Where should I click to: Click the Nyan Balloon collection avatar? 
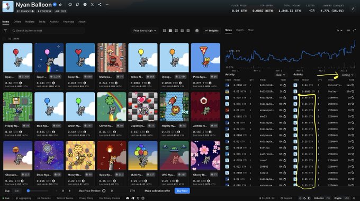coord(8,6)
